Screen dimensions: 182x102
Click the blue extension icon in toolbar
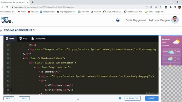tap(166, 7)
